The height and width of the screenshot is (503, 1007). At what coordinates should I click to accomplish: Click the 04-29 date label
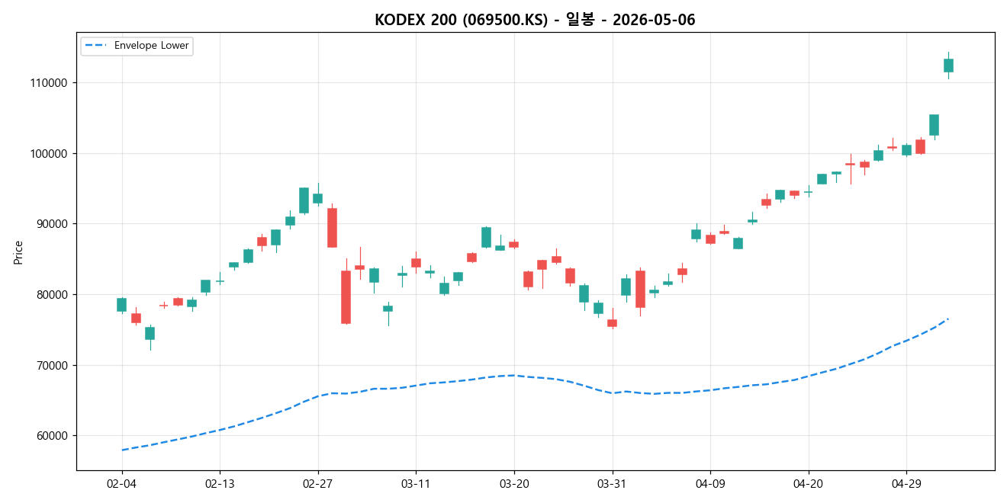906,484
